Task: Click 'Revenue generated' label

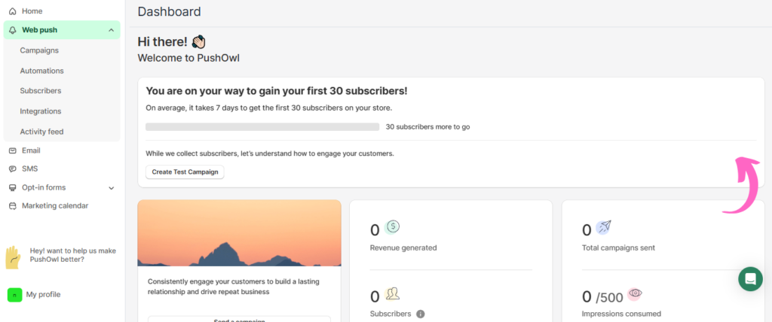Action: click(403, 248)
